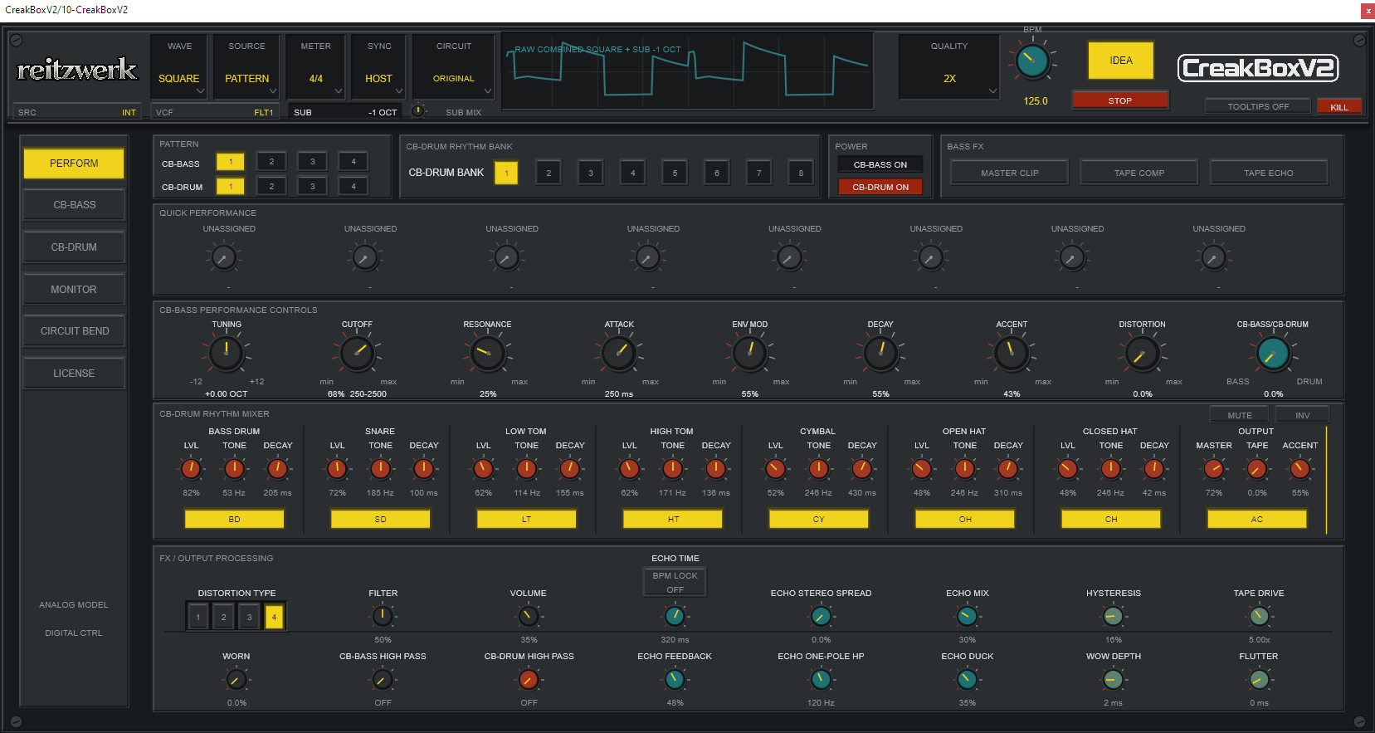Click the ACCENT knob in CB-Bass controls
This screenshot has width=1375, height=733.
point(1012,354)
